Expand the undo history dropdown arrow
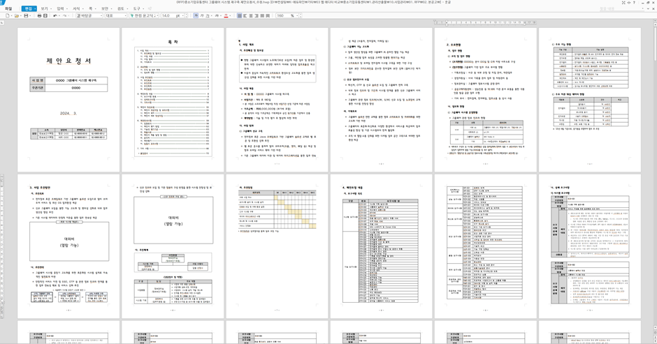Image resolution: width=657 pixels, height=344 pixels. click(59, 15)
